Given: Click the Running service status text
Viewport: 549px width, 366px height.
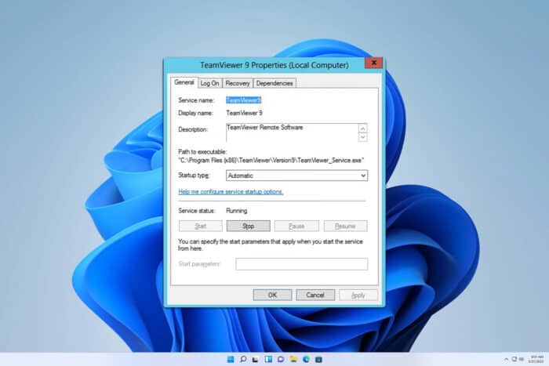Looking at the screenshot, I should click(x=237, y=211).
